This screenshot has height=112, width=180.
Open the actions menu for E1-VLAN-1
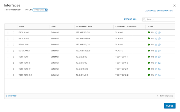[x=8, y=32]
